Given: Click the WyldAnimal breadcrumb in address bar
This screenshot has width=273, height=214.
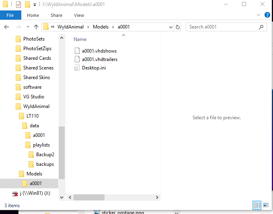Looking at the screenshot, I should pos(71,27).
